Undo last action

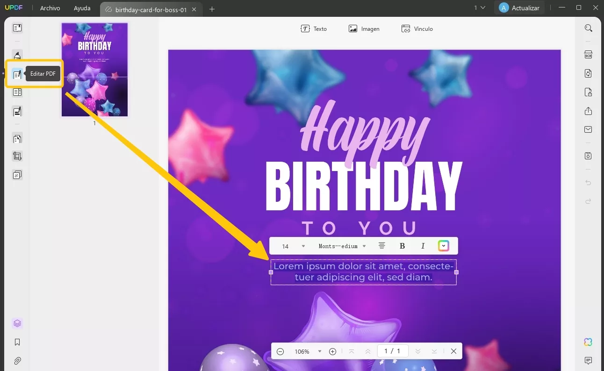click(x=589, y=183)
